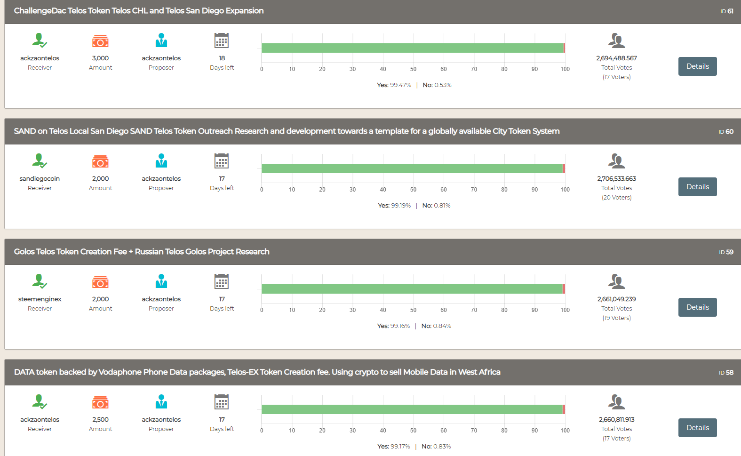Viewport: 741px width, 456px height.
Task: Click the calendar icon in proposal ID 58
Action: pyautogui.click(x=222, y=402)
